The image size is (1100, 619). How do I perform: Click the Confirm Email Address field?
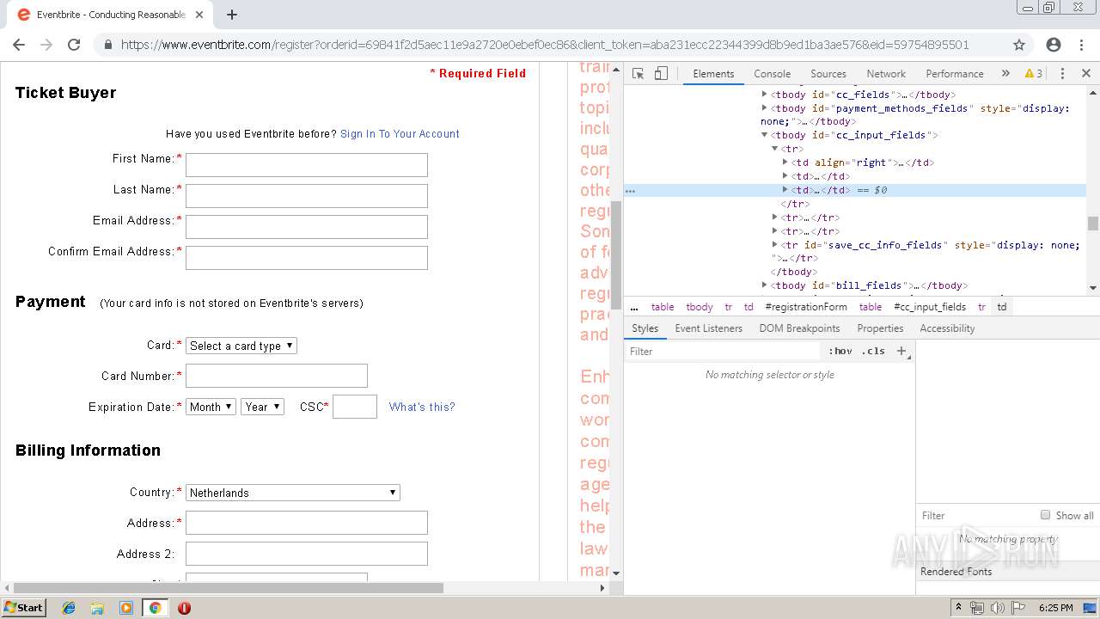coord(307,258)
